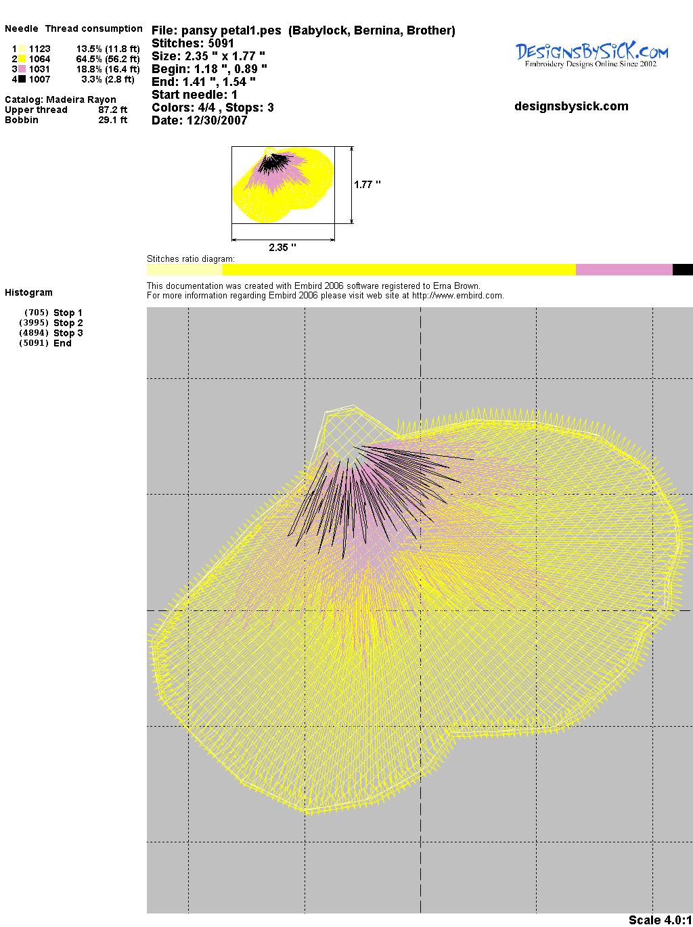Image resolution: width=693 pixels, height=927 pixels.
Task: Click the file name pansy petal1.pes
Action: (230, 30)
